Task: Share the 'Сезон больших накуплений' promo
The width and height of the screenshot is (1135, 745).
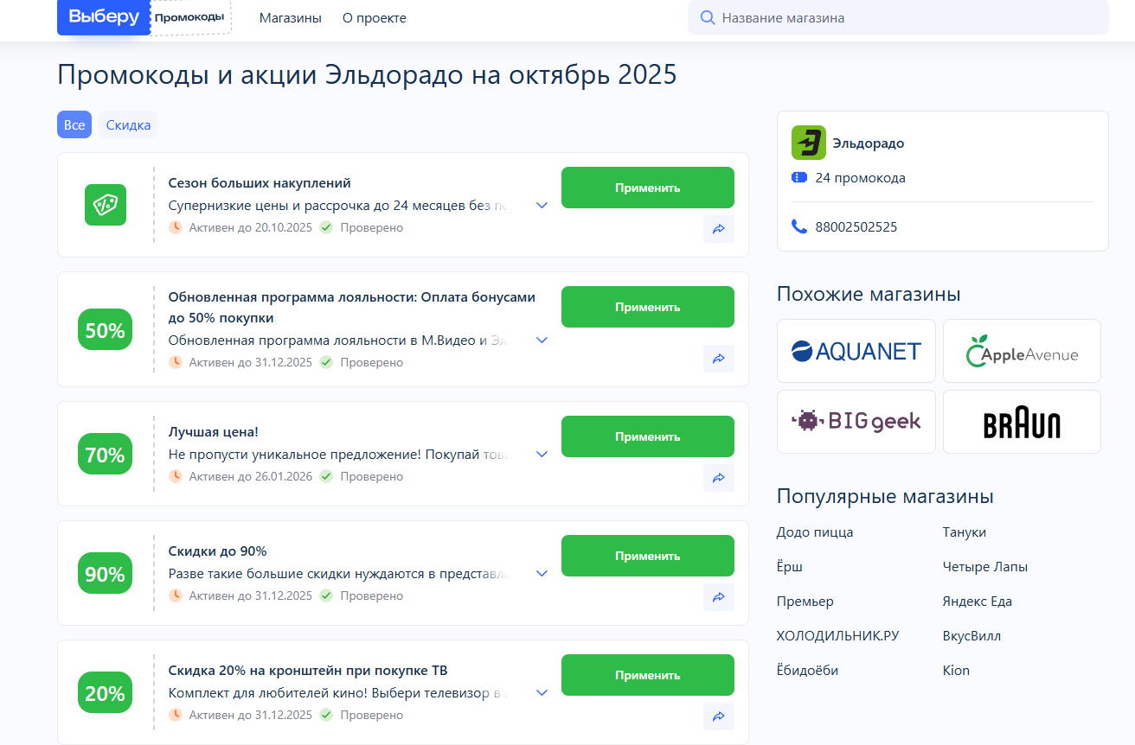Action: click(718, 229)
